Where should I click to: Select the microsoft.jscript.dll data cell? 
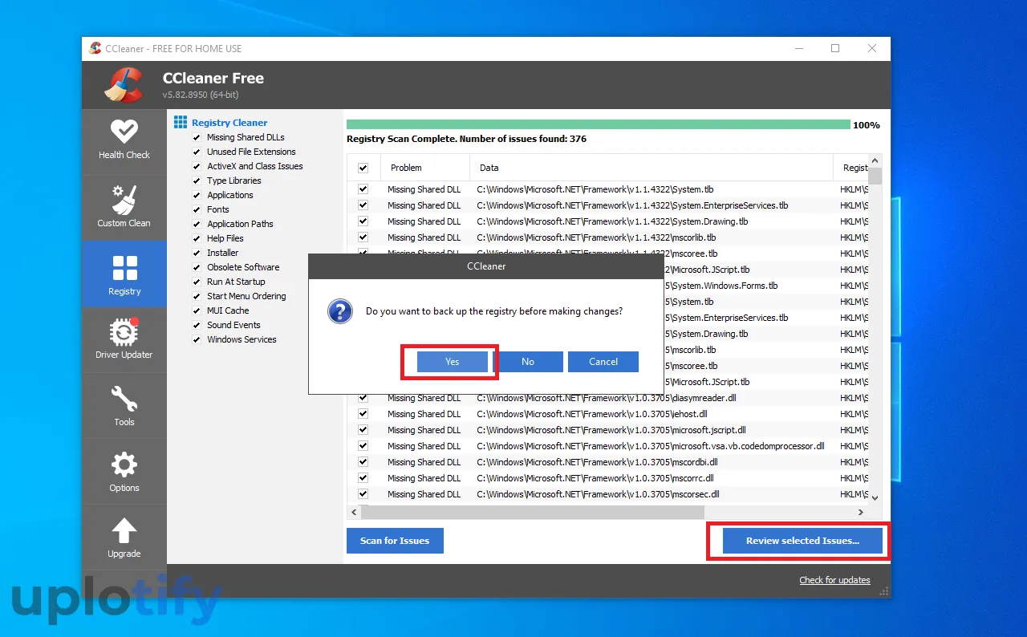tap(611, 430)
